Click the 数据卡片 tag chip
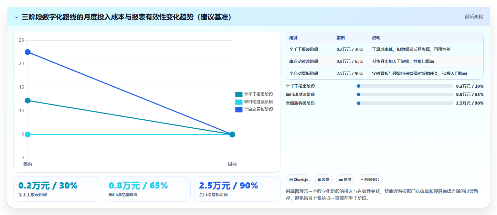The image size is (497, 215). click(370, 180)
